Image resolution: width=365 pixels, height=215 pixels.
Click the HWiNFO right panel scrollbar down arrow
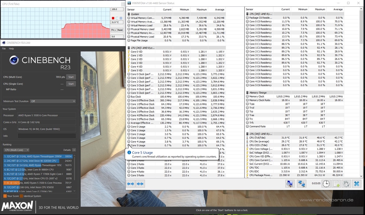[361, 176]
